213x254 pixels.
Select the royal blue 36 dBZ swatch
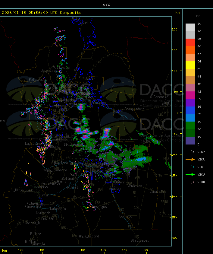point(190,110)
